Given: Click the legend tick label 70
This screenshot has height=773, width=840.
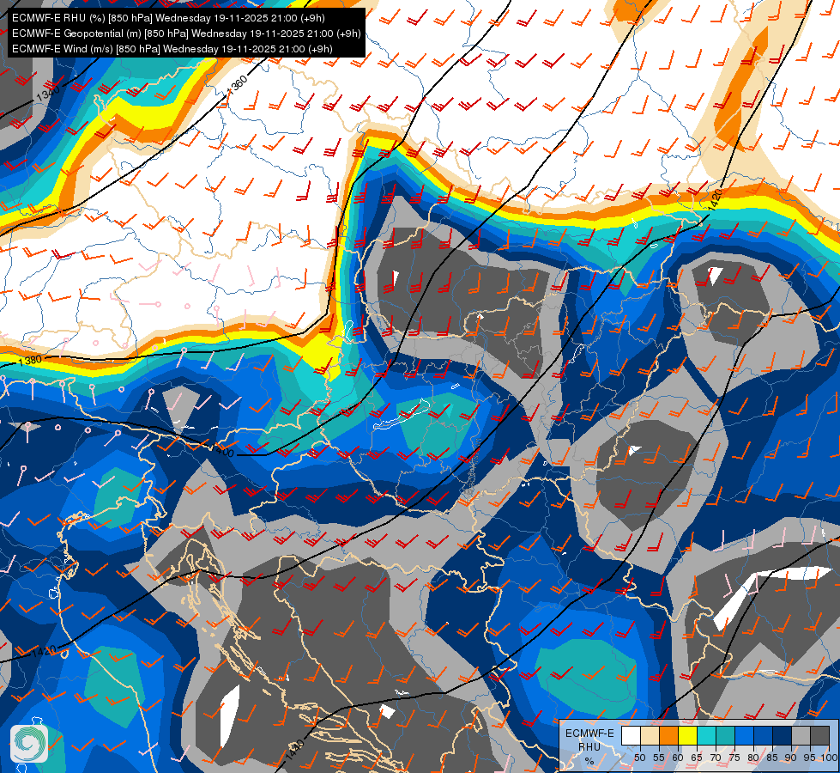Looking at the screenshot, I should tap(716, 758).
